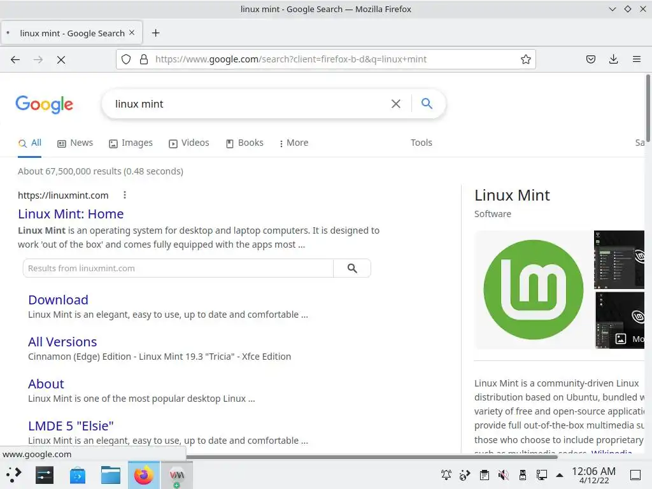Click the 'Software' panel subtitle
The width and height of the screenshot is (652, 489).
point(493,214)
